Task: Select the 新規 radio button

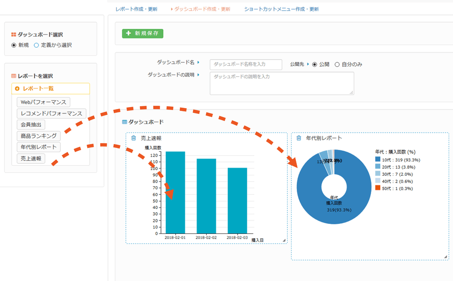Action: [x=14, y=45]
